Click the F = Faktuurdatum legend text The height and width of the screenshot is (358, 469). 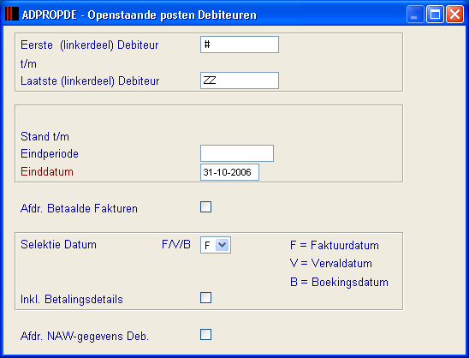tap(335, 246)
